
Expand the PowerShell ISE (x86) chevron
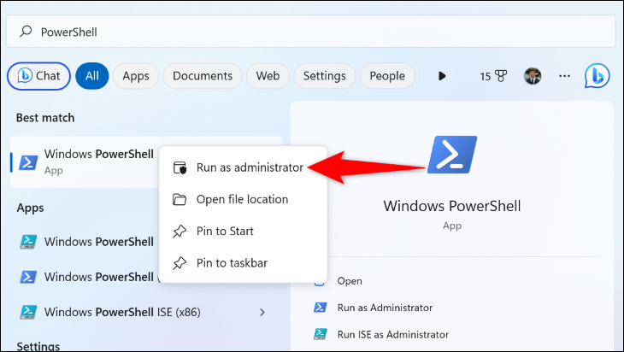[262, 312]
